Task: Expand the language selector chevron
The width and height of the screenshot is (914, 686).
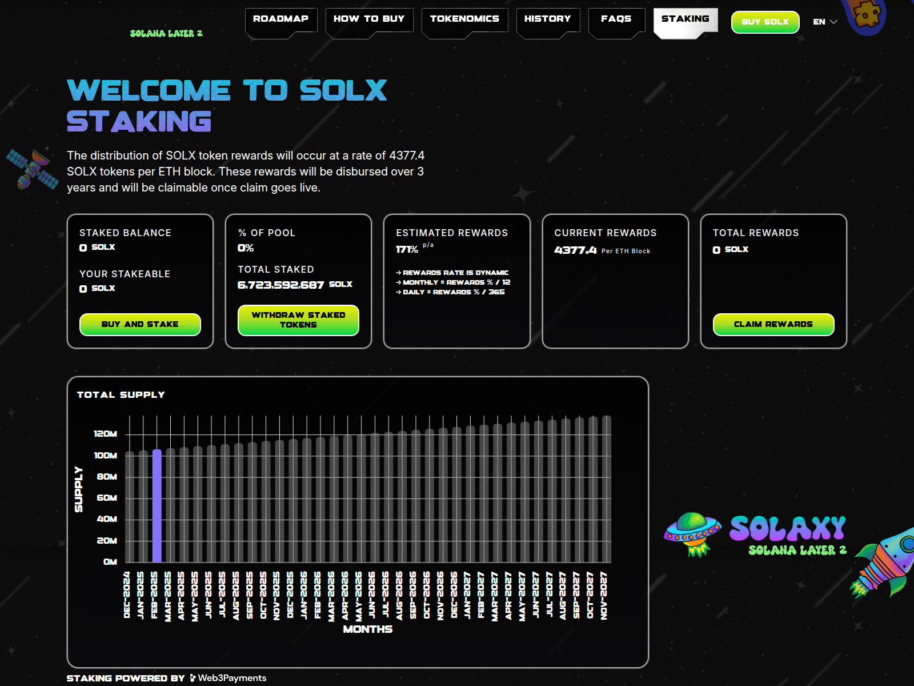Action: coord(832,22)
